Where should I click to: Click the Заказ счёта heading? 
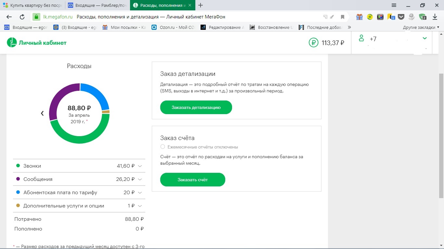pyautogui.click(x=177, y=138)
